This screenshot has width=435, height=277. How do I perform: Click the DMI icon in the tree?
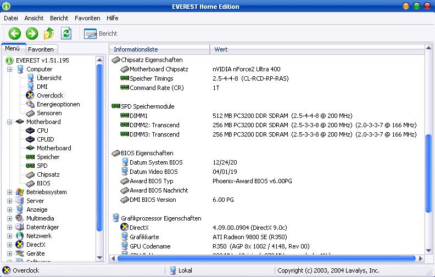(x=30, y=87)
